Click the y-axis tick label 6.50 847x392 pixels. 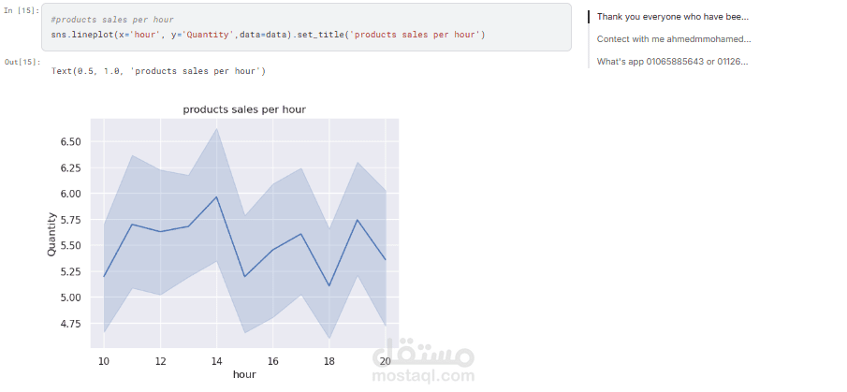(72, 142)
